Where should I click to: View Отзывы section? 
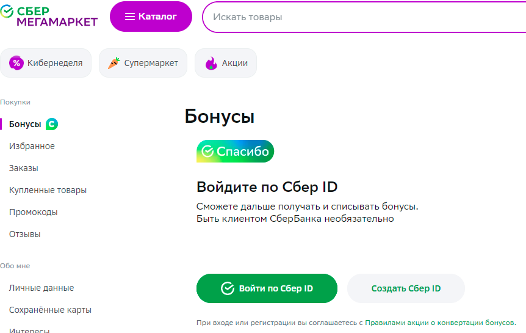coord(25,234)
